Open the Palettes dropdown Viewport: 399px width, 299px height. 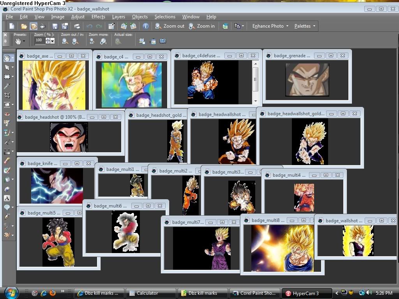click(305, 26)
